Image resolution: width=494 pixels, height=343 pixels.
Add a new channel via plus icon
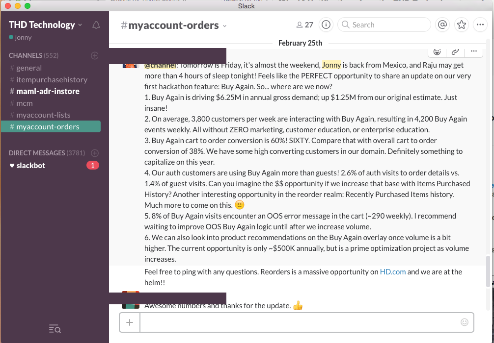pyautogui.click(x=94, y=56)
